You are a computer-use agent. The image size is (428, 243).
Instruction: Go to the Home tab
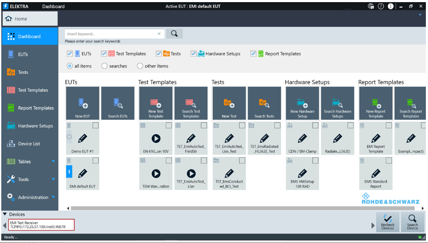pyautogui.click(x=30, y=19)
